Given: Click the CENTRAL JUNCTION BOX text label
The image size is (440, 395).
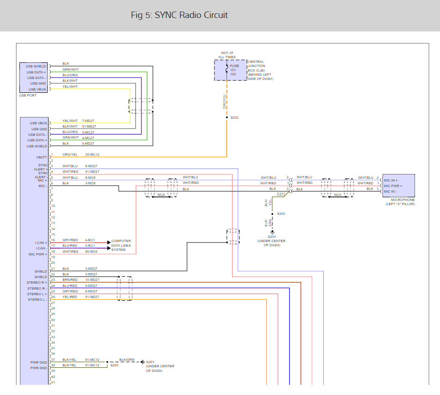Looking at the screenshot, I should [x=256, y=66].
